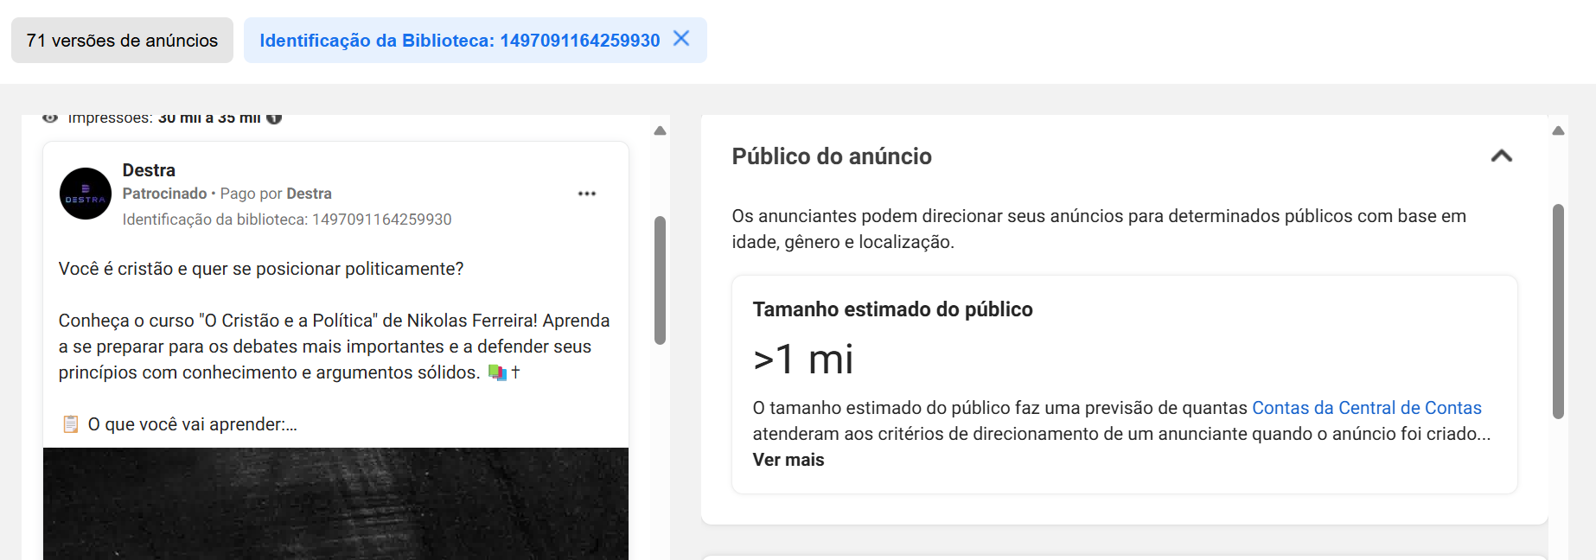Click the eye icon beside Impressões

[x=50, y=118]
